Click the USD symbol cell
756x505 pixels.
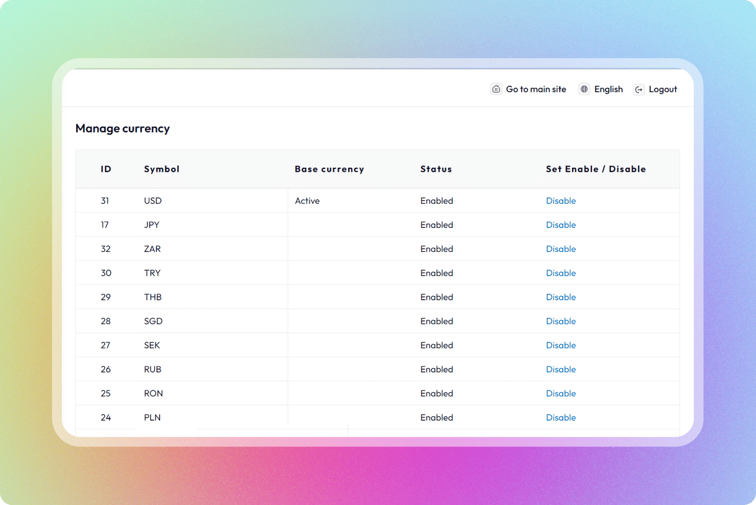pos(153,201)
